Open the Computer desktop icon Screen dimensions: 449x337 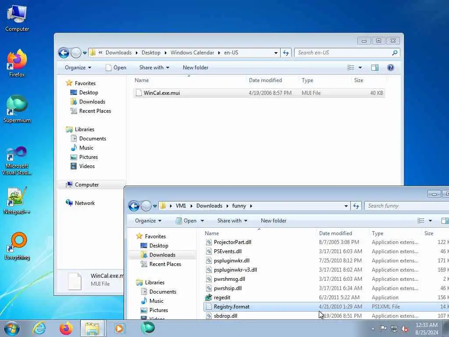click(17, 18)
